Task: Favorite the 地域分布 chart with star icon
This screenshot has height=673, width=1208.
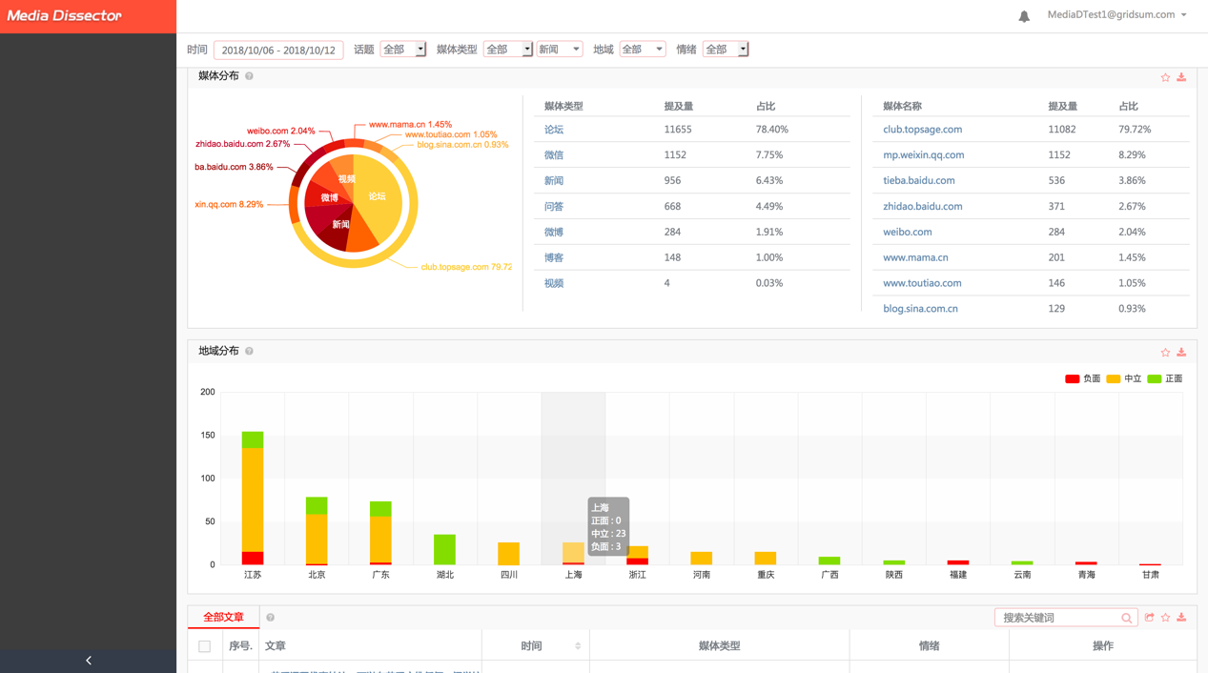Action: coord(1165,353)
